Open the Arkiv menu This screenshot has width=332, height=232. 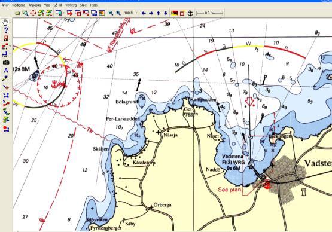point(5,5)
